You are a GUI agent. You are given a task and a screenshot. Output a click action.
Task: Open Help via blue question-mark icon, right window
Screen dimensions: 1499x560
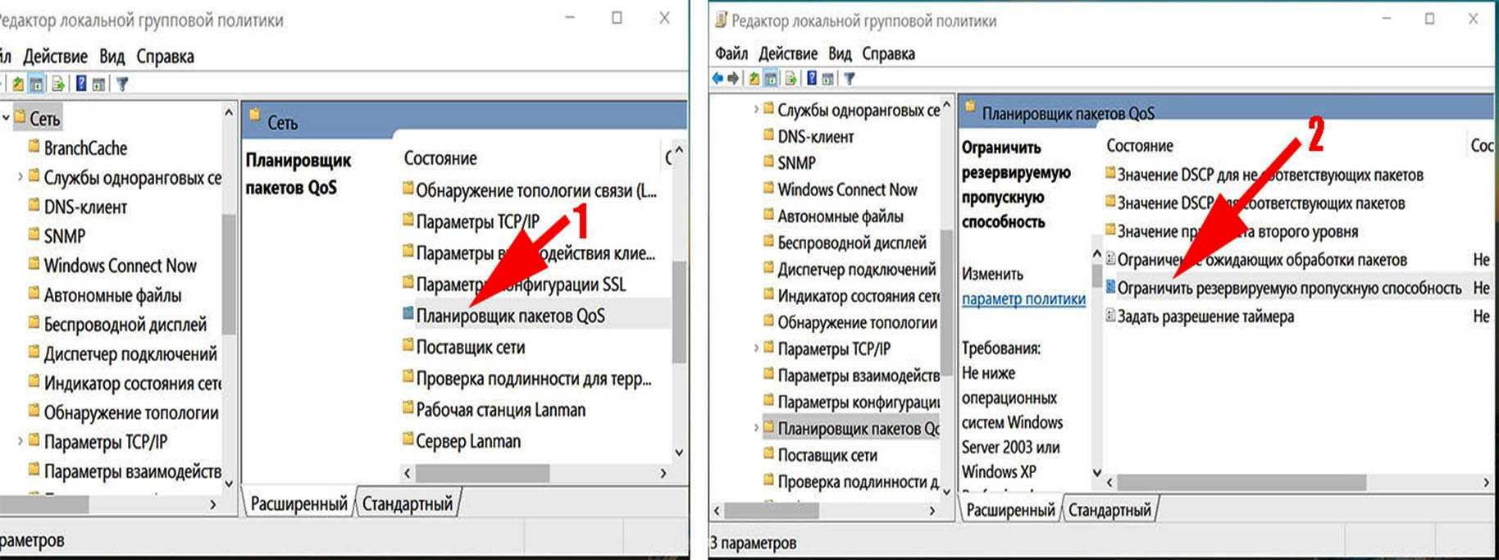pyautogui.click(x=811, y=79)
